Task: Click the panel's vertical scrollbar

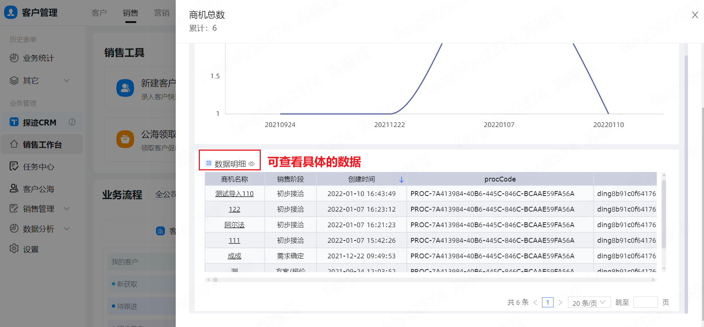Action: pos(686,184)
